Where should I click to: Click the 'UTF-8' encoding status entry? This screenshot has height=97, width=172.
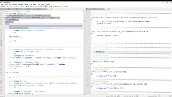click(160, 96)
